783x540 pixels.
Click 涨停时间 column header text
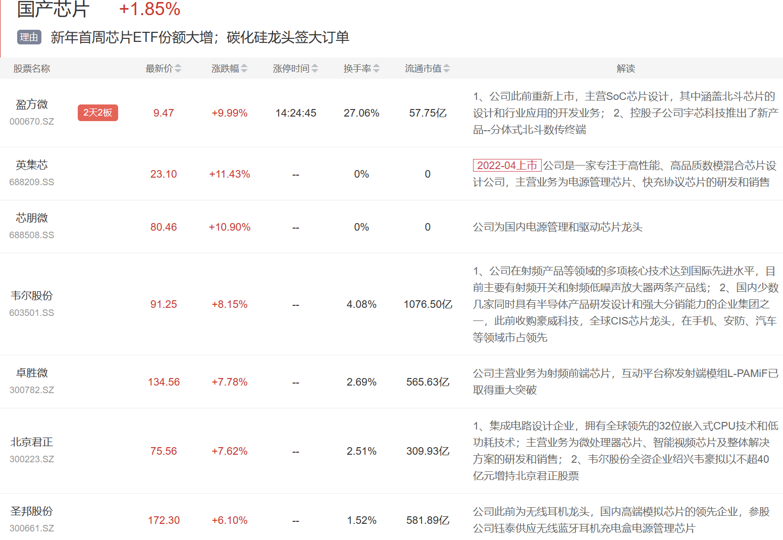pyautogui.click(x=291, y=69)
